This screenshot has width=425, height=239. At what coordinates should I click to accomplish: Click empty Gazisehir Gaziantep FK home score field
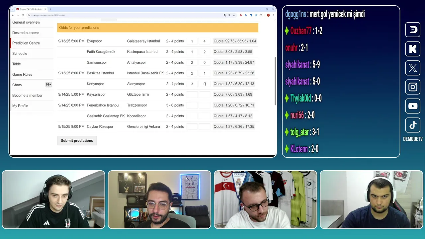pyautogui.click(x=192, y=116)
